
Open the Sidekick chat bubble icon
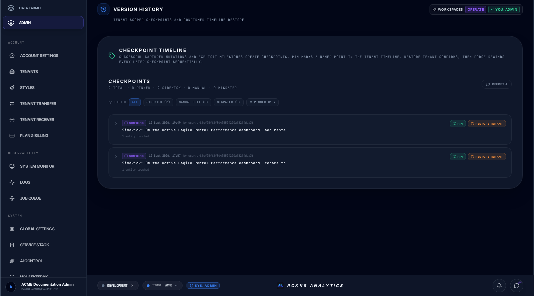(x=517, y=286)
